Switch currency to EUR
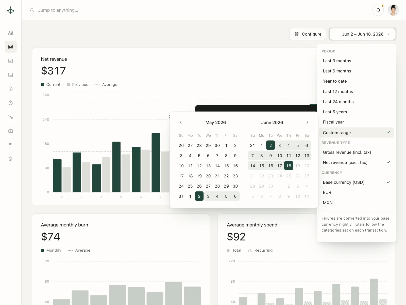The width and height of the screenshot is (406, 305). pos(357,192)
